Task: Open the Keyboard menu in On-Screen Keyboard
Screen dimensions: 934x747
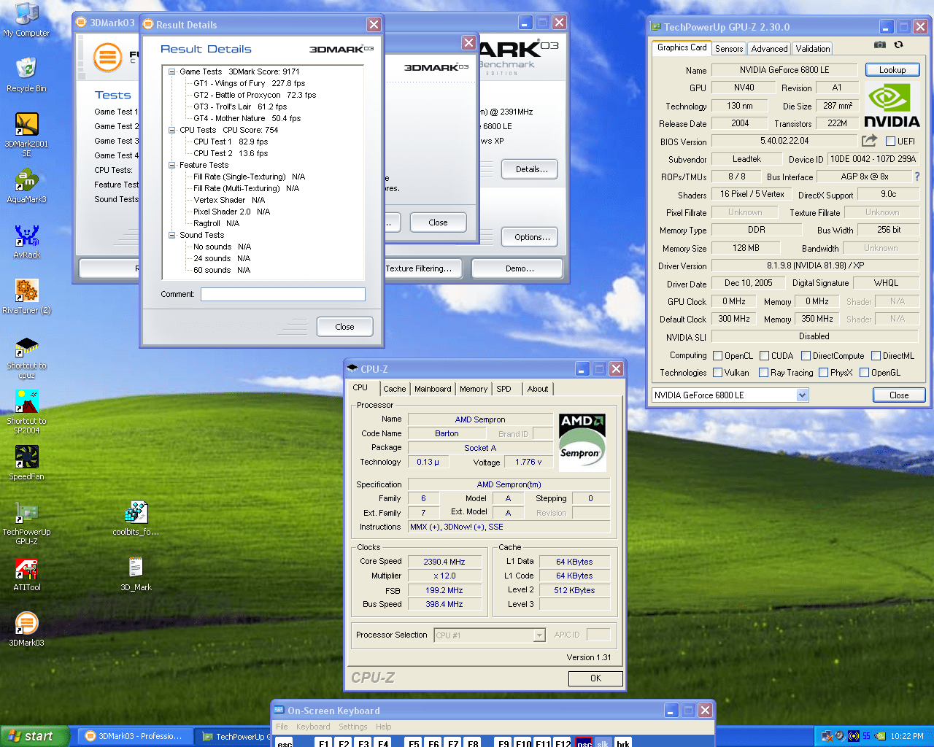Action: 313,727
